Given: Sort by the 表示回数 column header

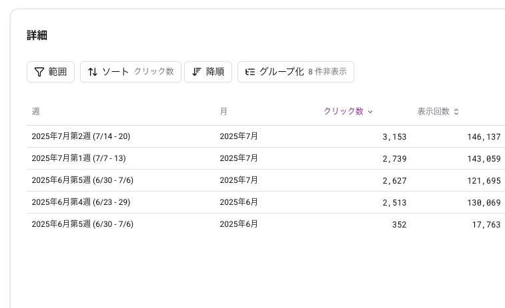Looking at the screenshot, I should (438, 112).
